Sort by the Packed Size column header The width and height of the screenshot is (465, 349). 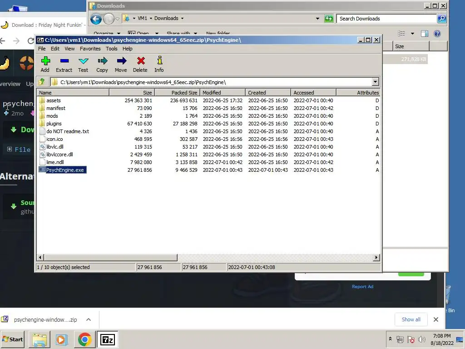(177, 93)
